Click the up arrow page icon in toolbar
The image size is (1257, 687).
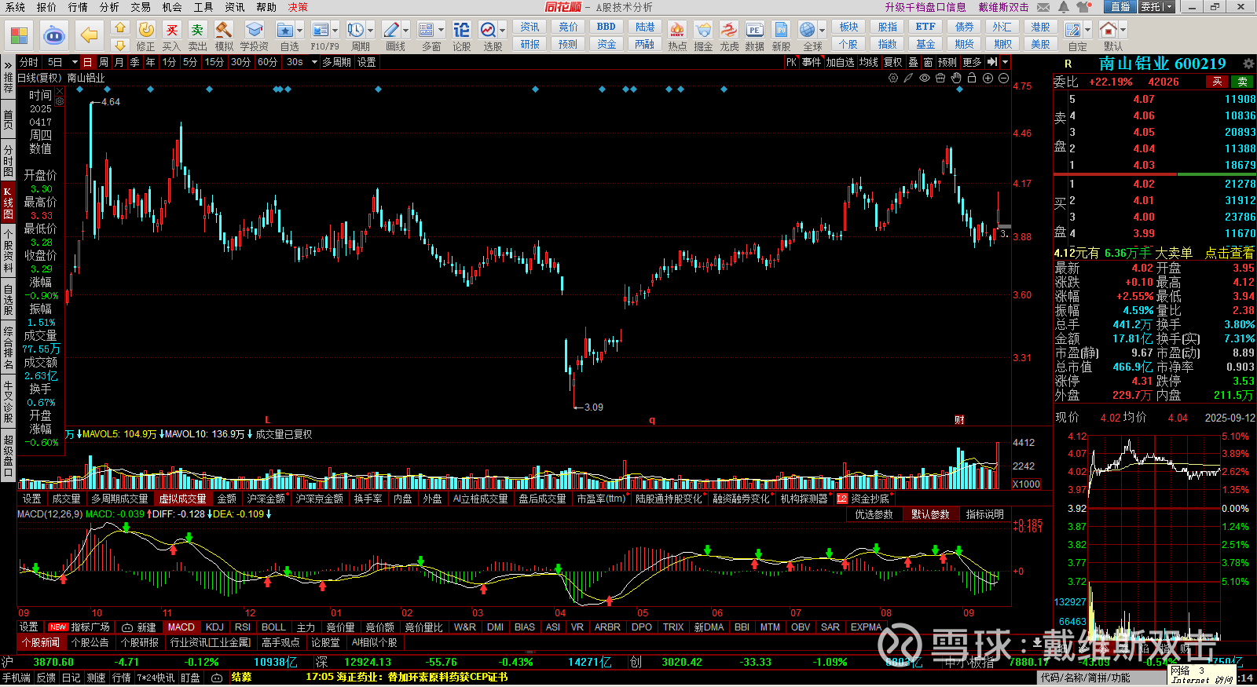119,27
